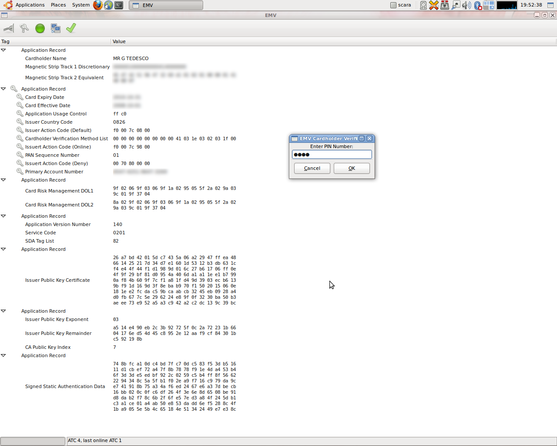Click magnifier icon beside PAN Sequence Number
The image size is (557, 446).
click(x=20, y=155)
